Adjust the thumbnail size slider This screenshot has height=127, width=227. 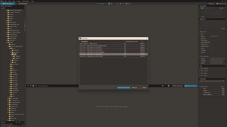(x=164, y=86)
